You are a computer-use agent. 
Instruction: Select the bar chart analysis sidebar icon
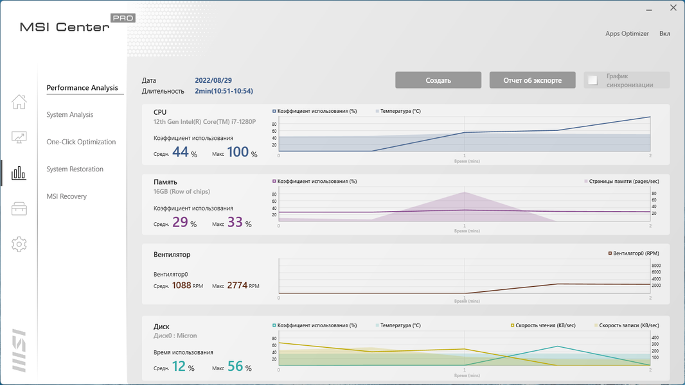19,173
